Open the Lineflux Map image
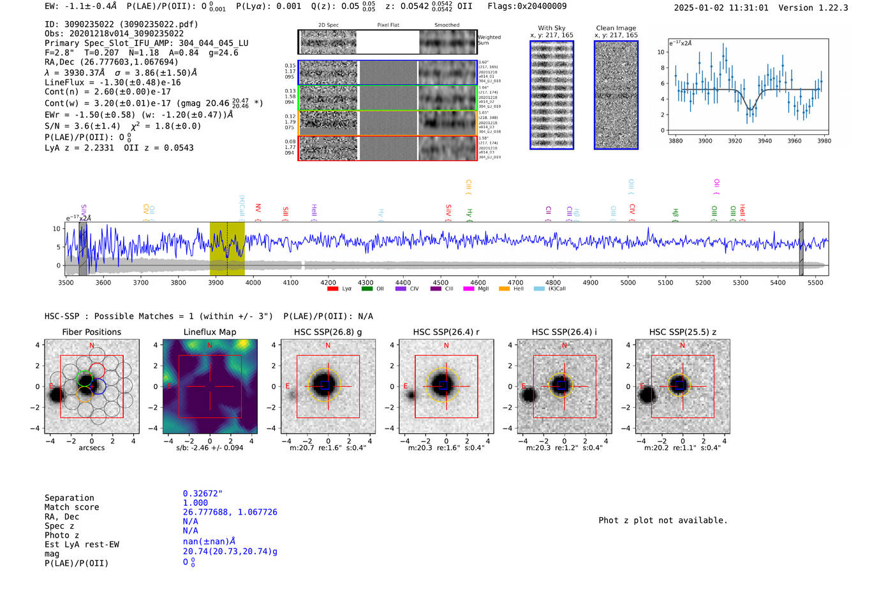893x607 pixels. point(210,387)
